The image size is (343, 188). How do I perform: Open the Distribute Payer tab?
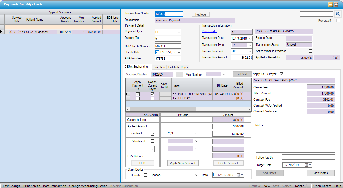(x=178, y=67)
